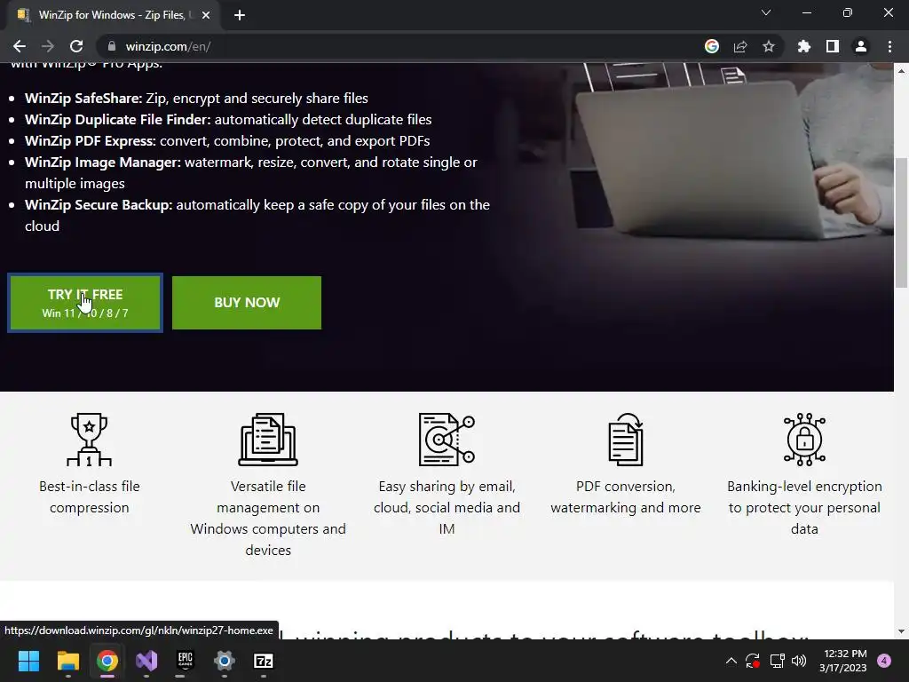Open 7-Zip from the taskbar
This screenshot has width=909, height=682.
tap(264, 661)
